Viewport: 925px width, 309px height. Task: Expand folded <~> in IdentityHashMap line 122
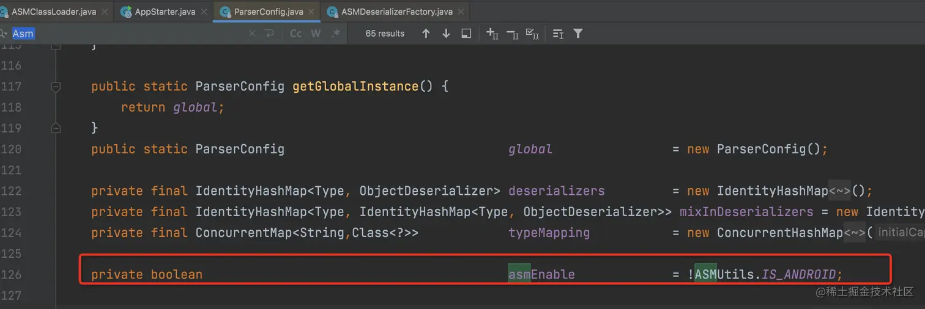[839, 191]
